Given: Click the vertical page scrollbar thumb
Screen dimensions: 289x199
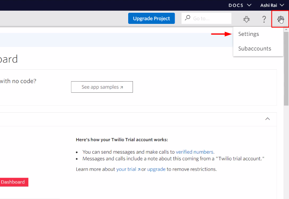Looking at the screenshot, I should 286,68.
